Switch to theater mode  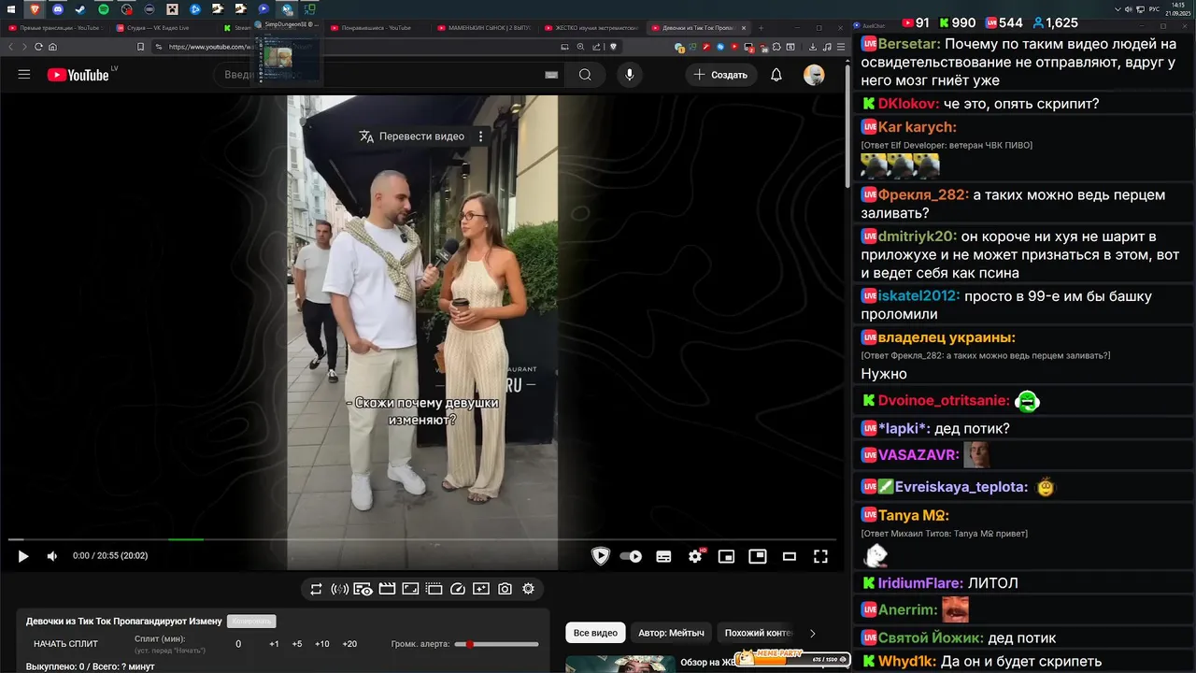coord(790,556)
